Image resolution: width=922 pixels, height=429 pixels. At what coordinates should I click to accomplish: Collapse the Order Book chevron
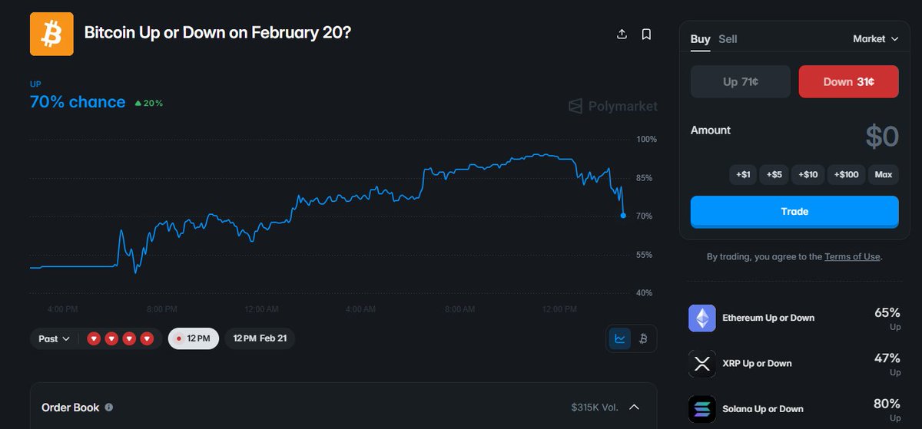(634, 408)
